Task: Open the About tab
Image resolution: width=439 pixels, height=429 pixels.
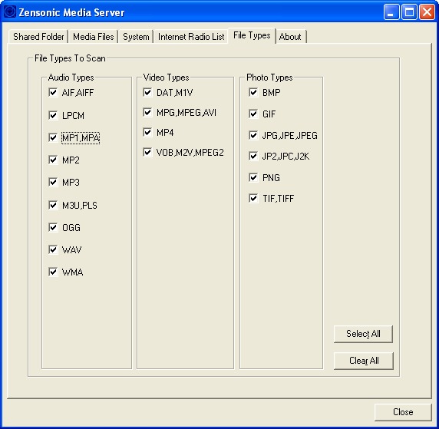Action: click(290, 37)
